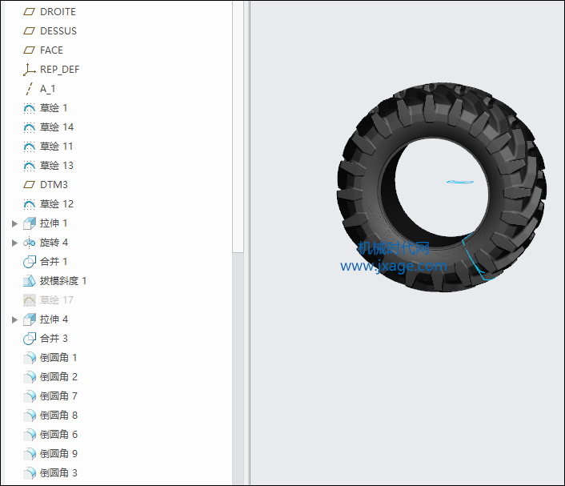Select the REP_DEF label
Viewport: 565px width, 486px height.
click(x=59, y=70)
